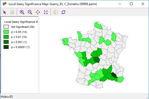
Task: Click the 'p = 0.05 (14)' legend label
Action: 19,32
